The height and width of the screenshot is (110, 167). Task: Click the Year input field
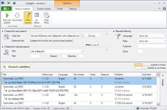[x=35, y=56]
